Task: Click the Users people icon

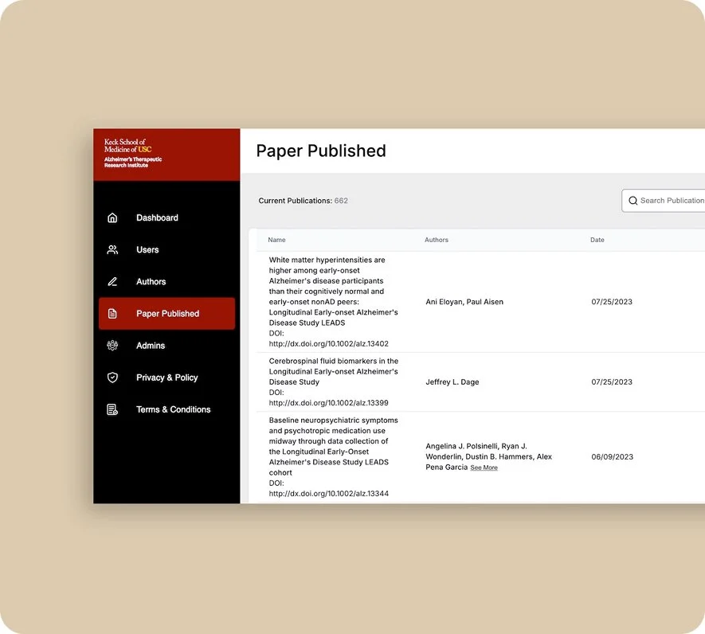Action: click(x=112, y=249)
